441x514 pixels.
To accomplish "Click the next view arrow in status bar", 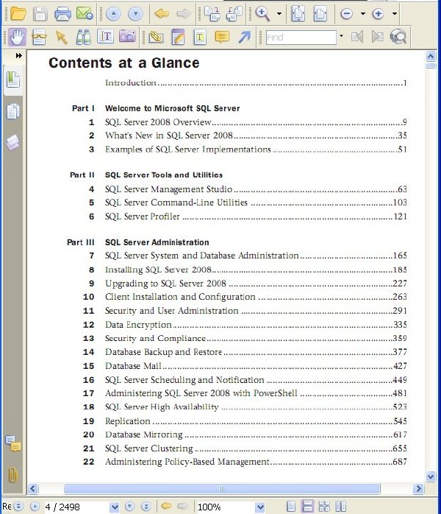I will click(182, 506).
